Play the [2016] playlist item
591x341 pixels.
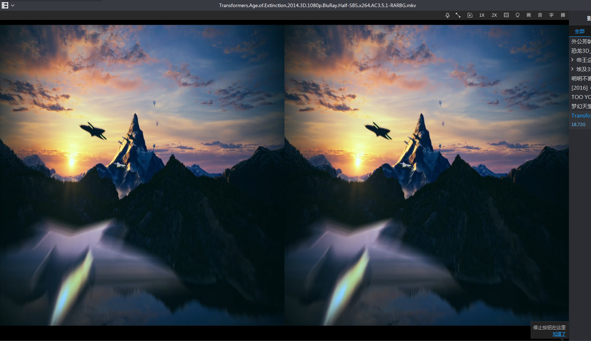click(x=580, y=88)
